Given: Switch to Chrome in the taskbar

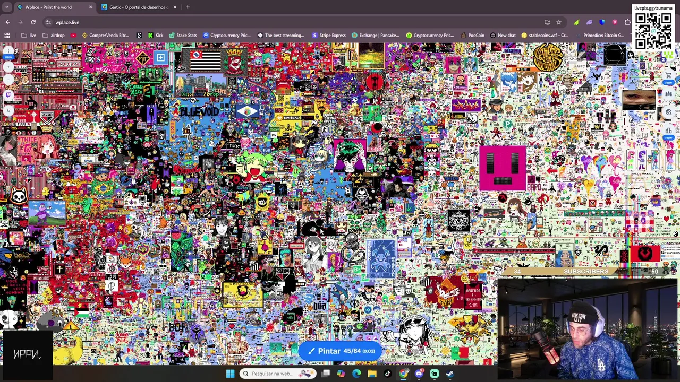Looking at the screenshot, I should (x=403, y=374).
